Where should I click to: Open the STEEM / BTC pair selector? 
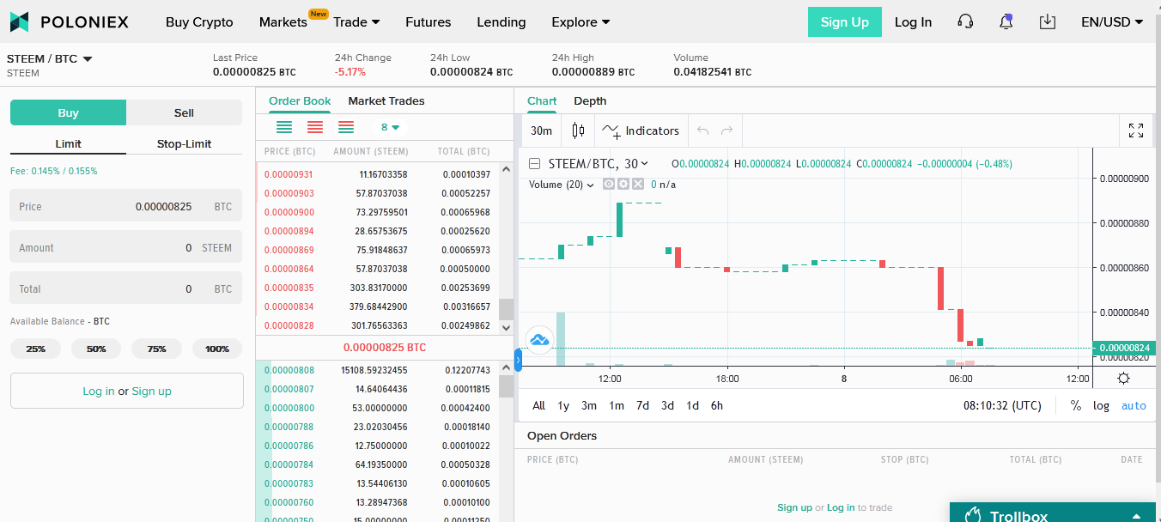pyautogui.click(x=50, y=58)
